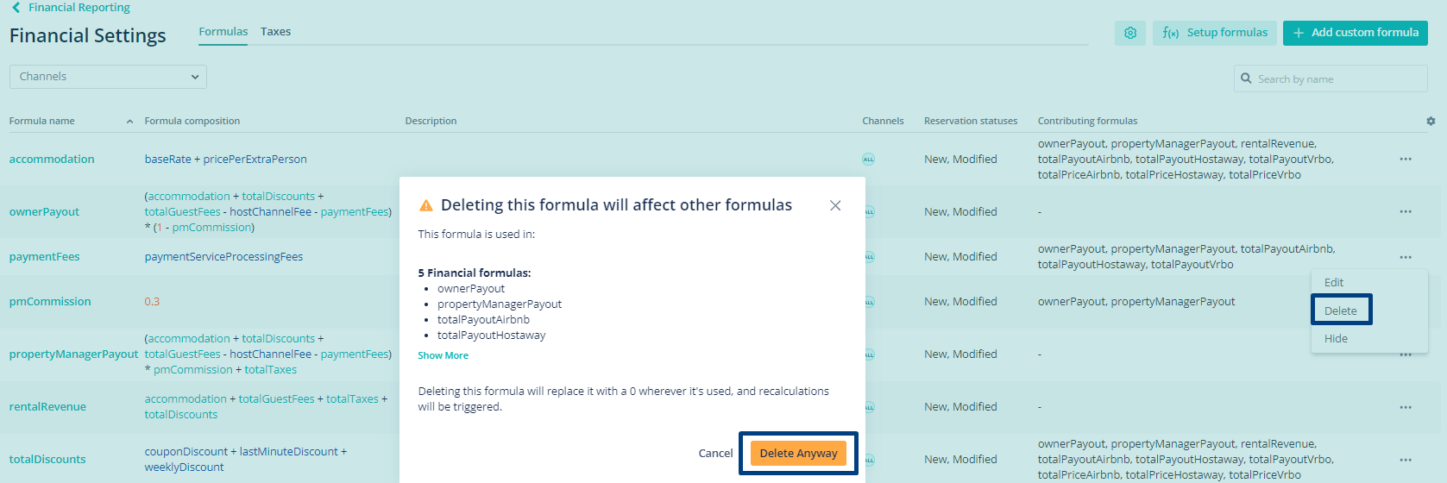
Task: Switch to the Taxes tab
Action: 275,32
